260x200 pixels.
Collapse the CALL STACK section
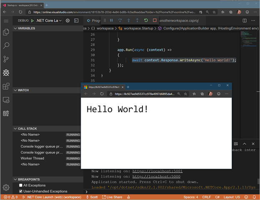pyautogui.click(x=47, y=129)
